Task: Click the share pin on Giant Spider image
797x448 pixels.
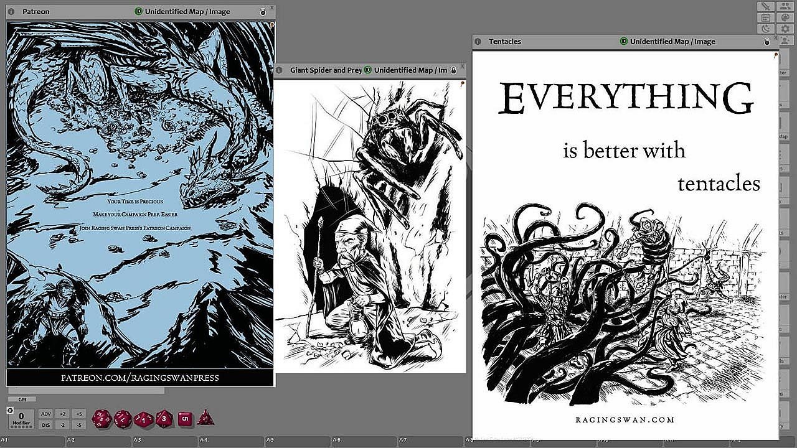Action: pyautogui.click(x=463, y=83)
